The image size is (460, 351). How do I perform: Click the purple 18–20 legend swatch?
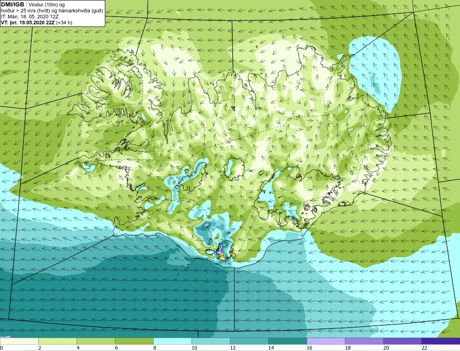coord(364,341)
